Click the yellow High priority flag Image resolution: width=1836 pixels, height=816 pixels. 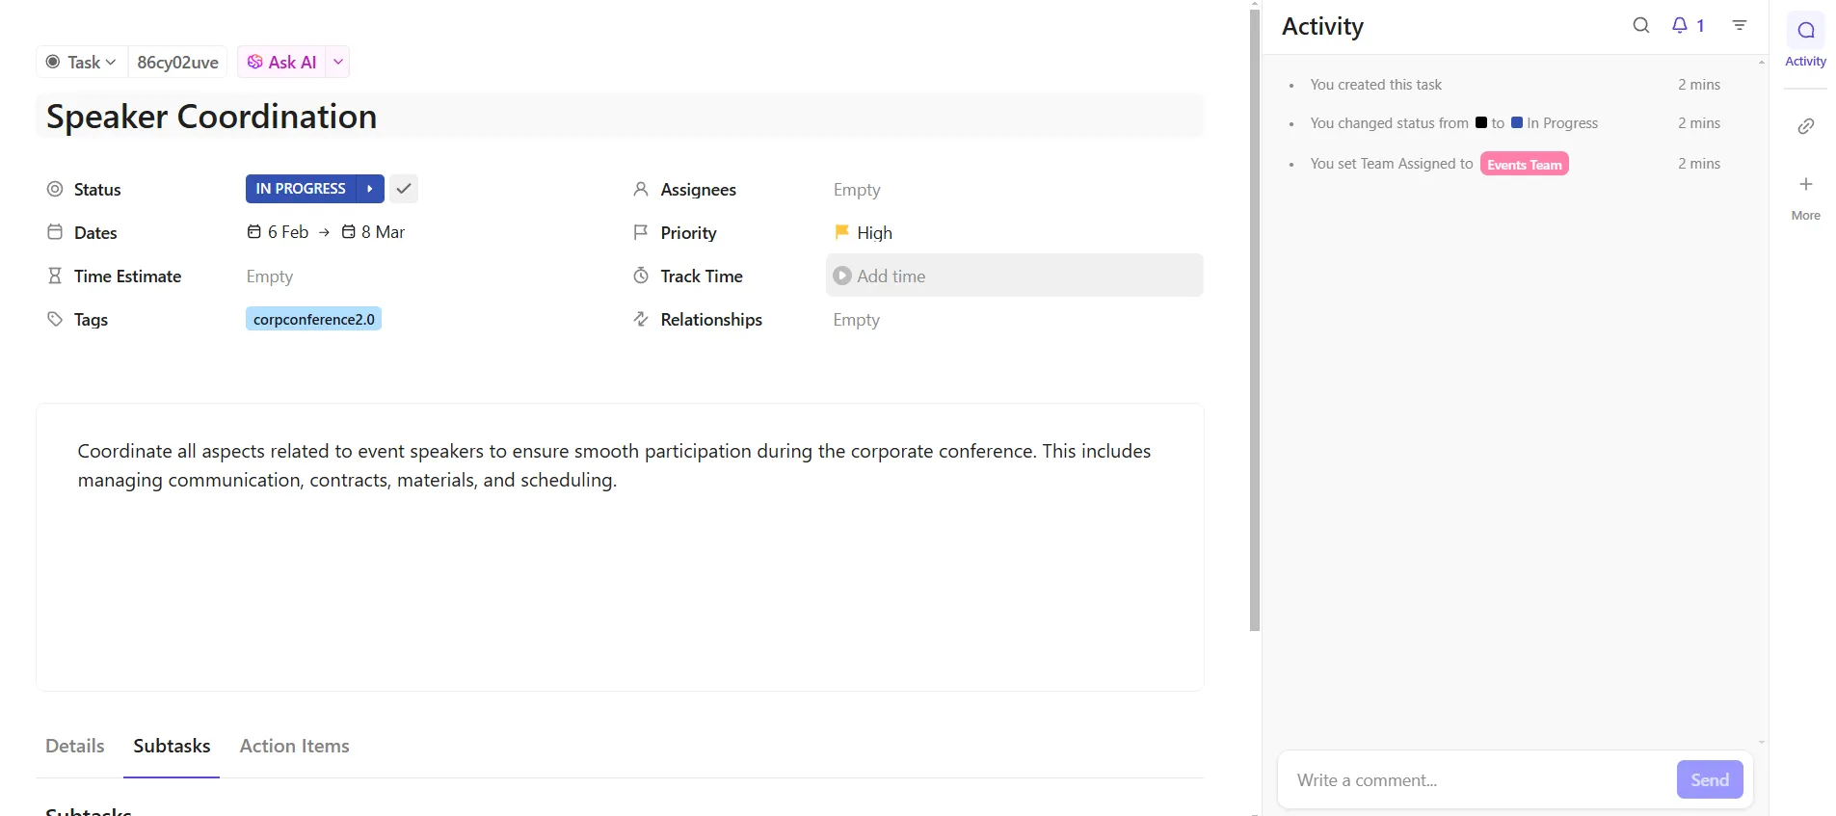(x=841, y=232)
